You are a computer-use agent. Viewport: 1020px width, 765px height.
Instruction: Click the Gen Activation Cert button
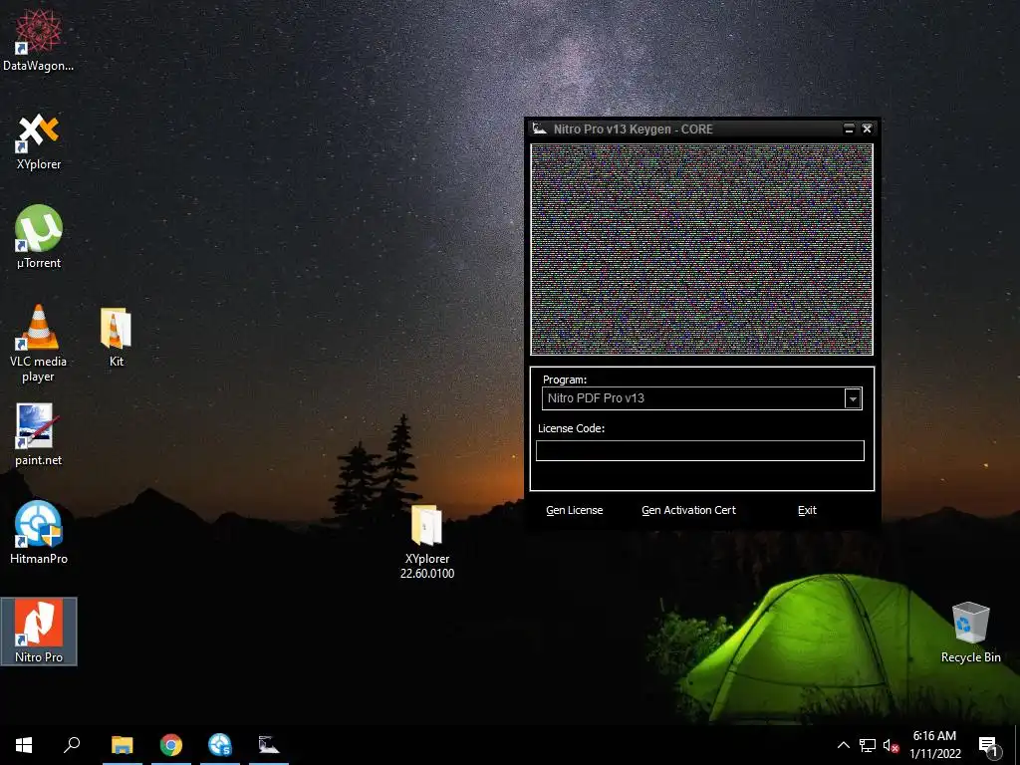coord(689,510)
